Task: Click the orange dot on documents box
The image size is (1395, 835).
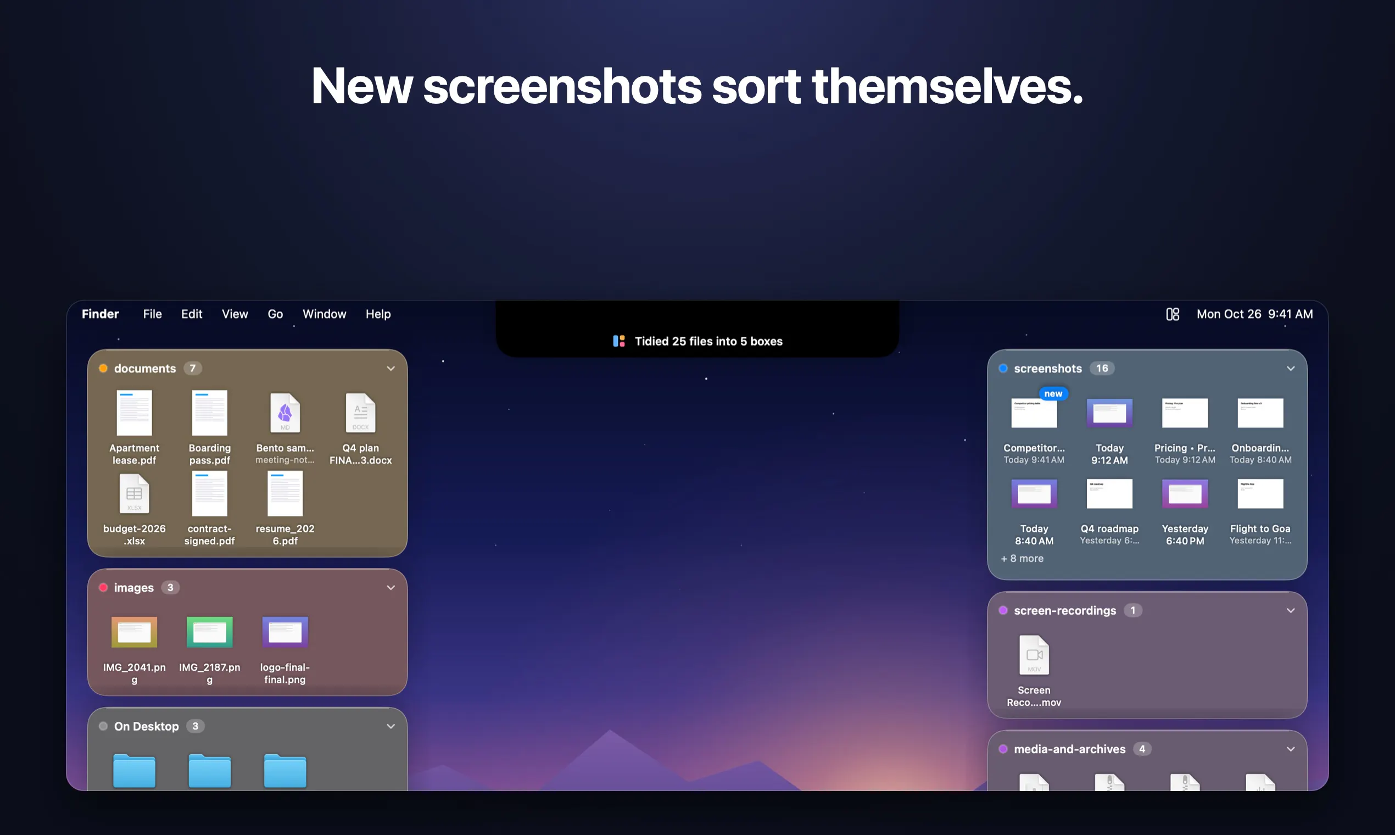Action: [x=103, y=369]
